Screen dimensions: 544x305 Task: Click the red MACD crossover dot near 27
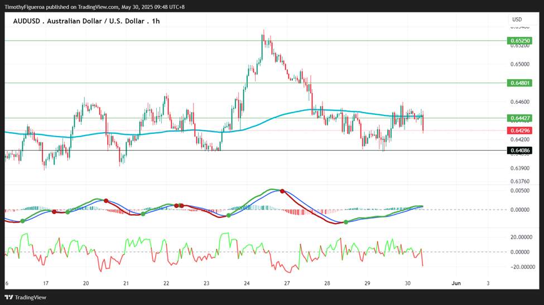[x=282, y=191]
